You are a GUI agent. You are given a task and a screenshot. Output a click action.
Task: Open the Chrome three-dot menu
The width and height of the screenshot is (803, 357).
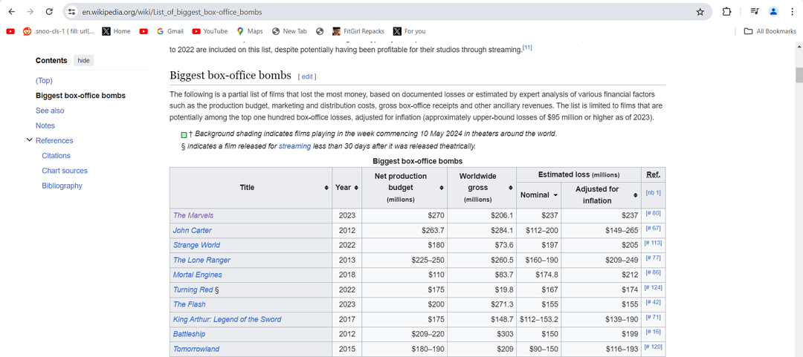click(792, 11)
